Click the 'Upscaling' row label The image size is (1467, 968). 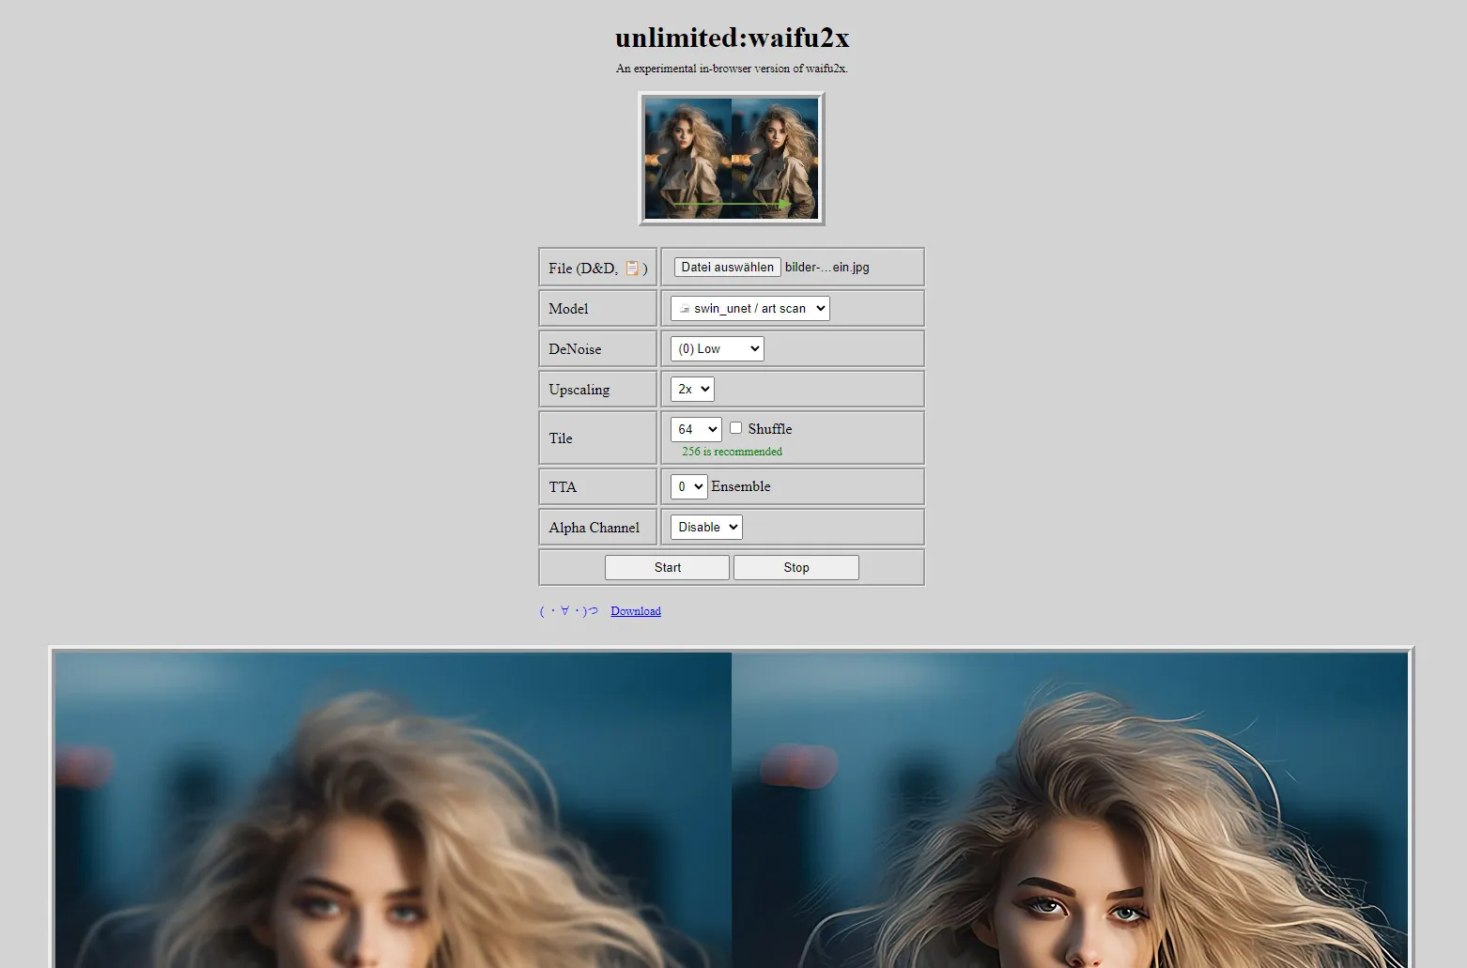(579, 390)
